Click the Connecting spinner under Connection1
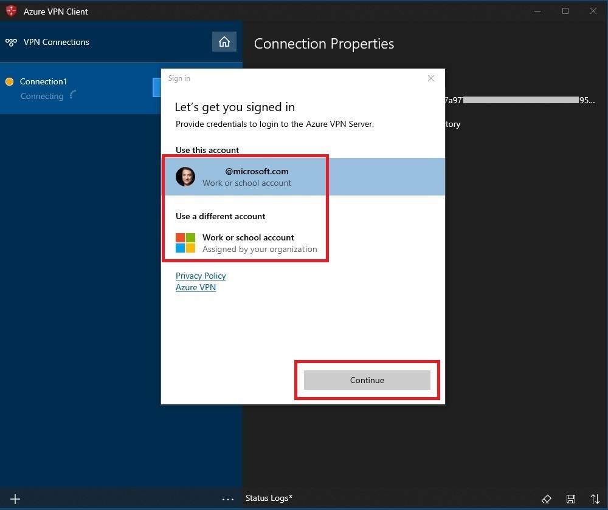This screenshot has height=510, width=608. tap(73, 95)
